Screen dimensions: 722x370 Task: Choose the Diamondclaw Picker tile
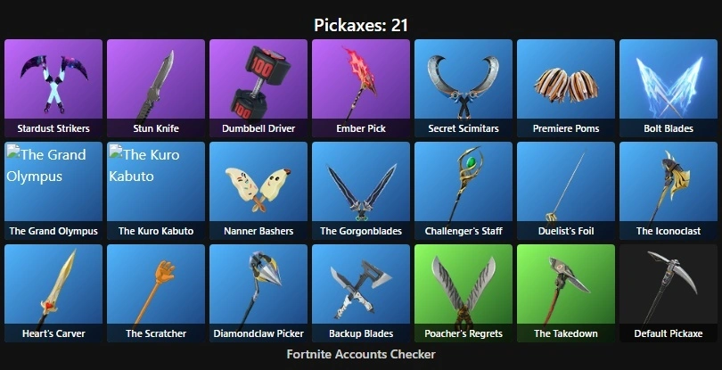click(258, 293)
